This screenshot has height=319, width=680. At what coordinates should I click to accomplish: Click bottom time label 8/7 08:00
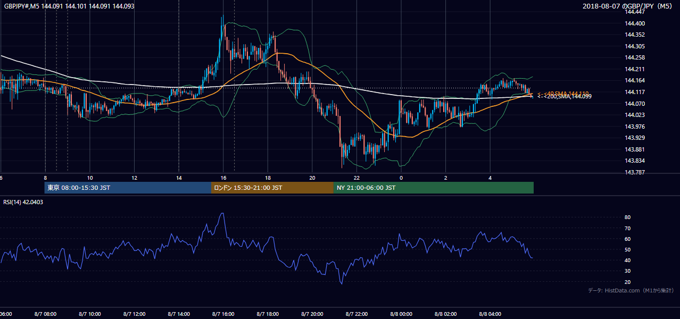tap(45, 314)
